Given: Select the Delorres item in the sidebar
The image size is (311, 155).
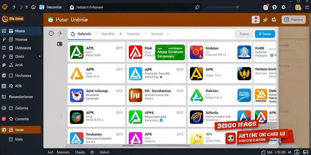Looking at the screenshot, I should [21, 108].
